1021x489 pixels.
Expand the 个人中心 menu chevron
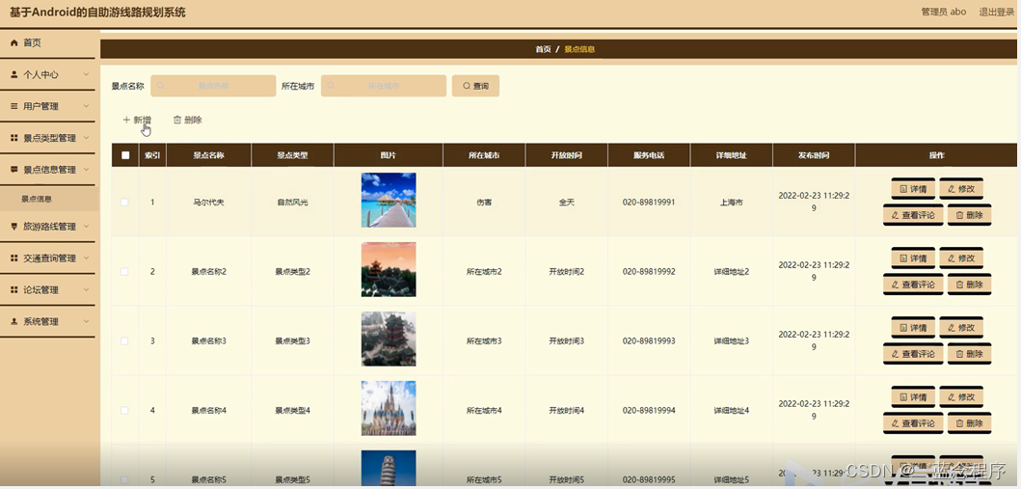point(87,75)
